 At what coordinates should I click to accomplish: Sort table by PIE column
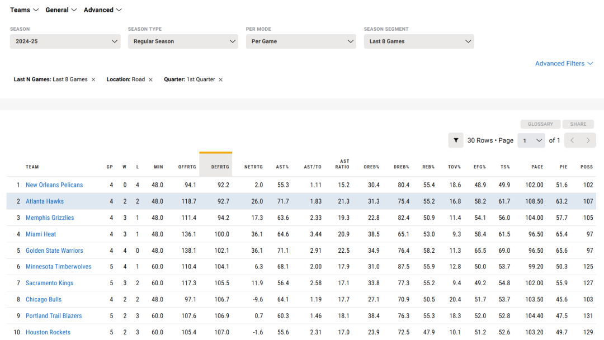click(x=564, y=167)
